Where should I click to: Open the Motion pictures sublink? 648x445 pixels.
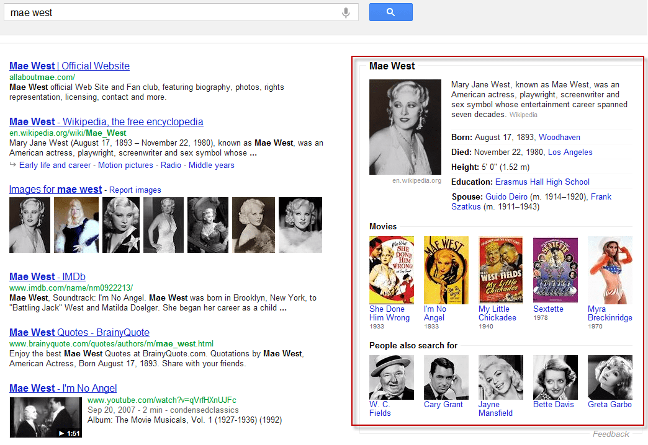tap(125, 165)
